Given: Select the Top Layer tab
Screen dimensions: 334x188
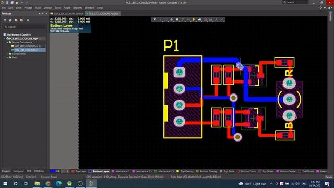Looking at the screenshot, I should pos(79,171).
